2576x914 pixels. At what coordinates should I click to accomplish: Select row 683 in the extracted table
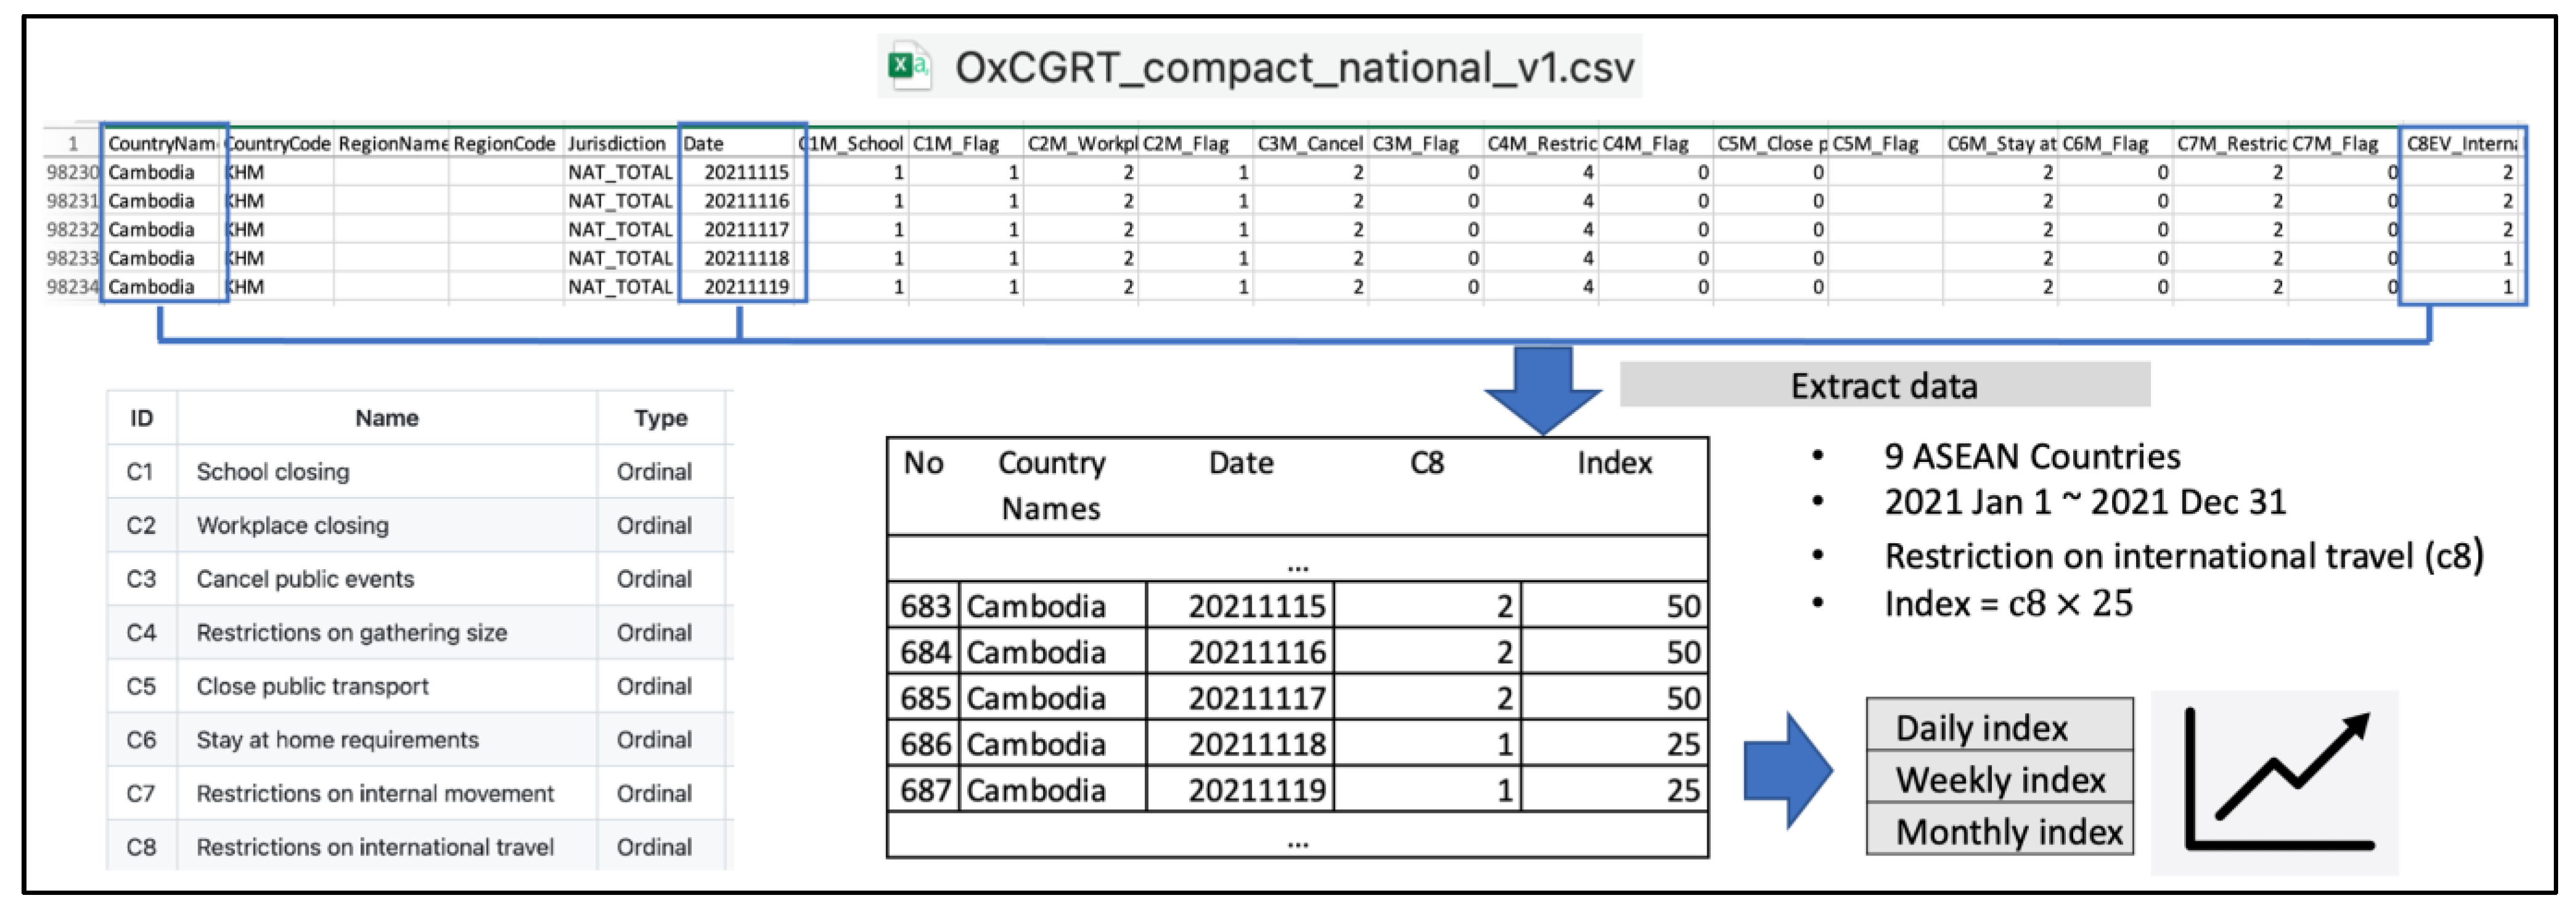[x=924, y=606]
